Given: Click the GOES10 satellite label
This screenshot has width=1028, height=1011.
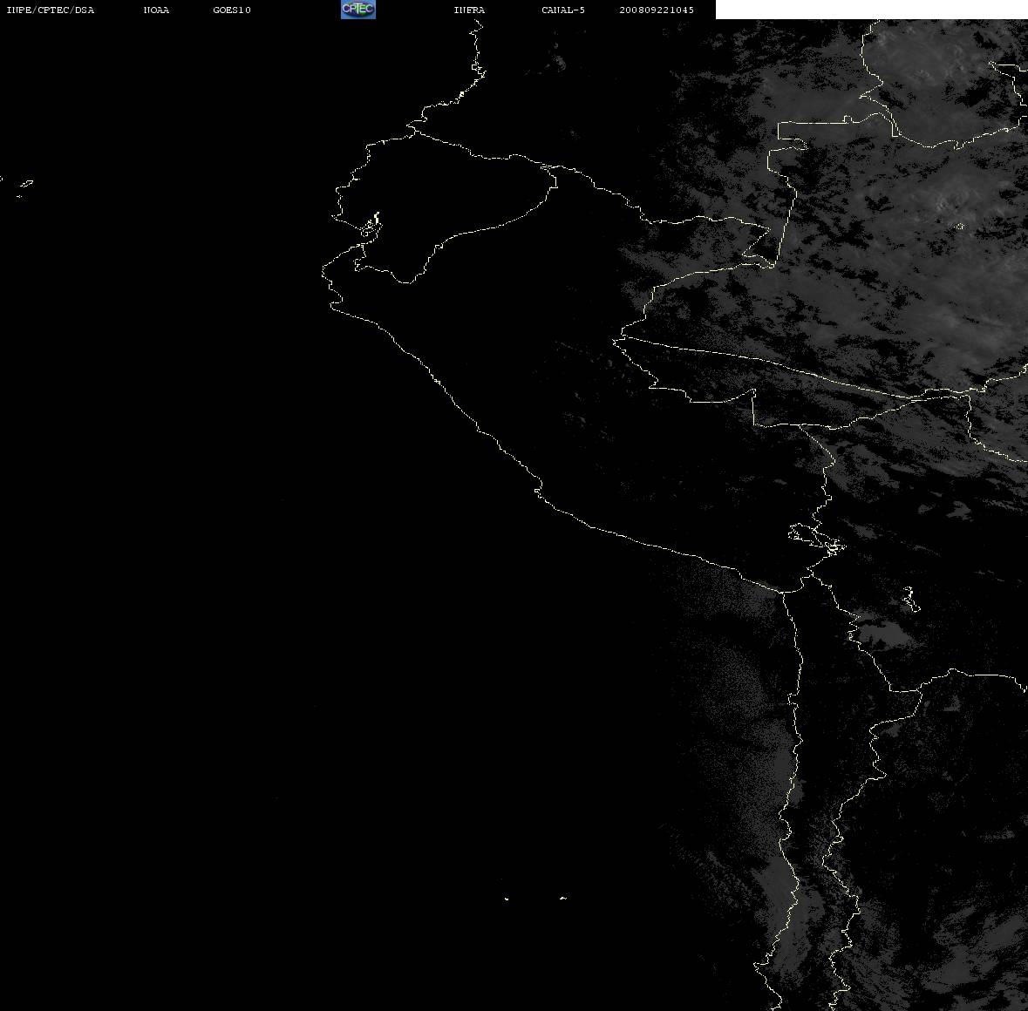Looking at the screenshot, I should click(x=231, y=10).
